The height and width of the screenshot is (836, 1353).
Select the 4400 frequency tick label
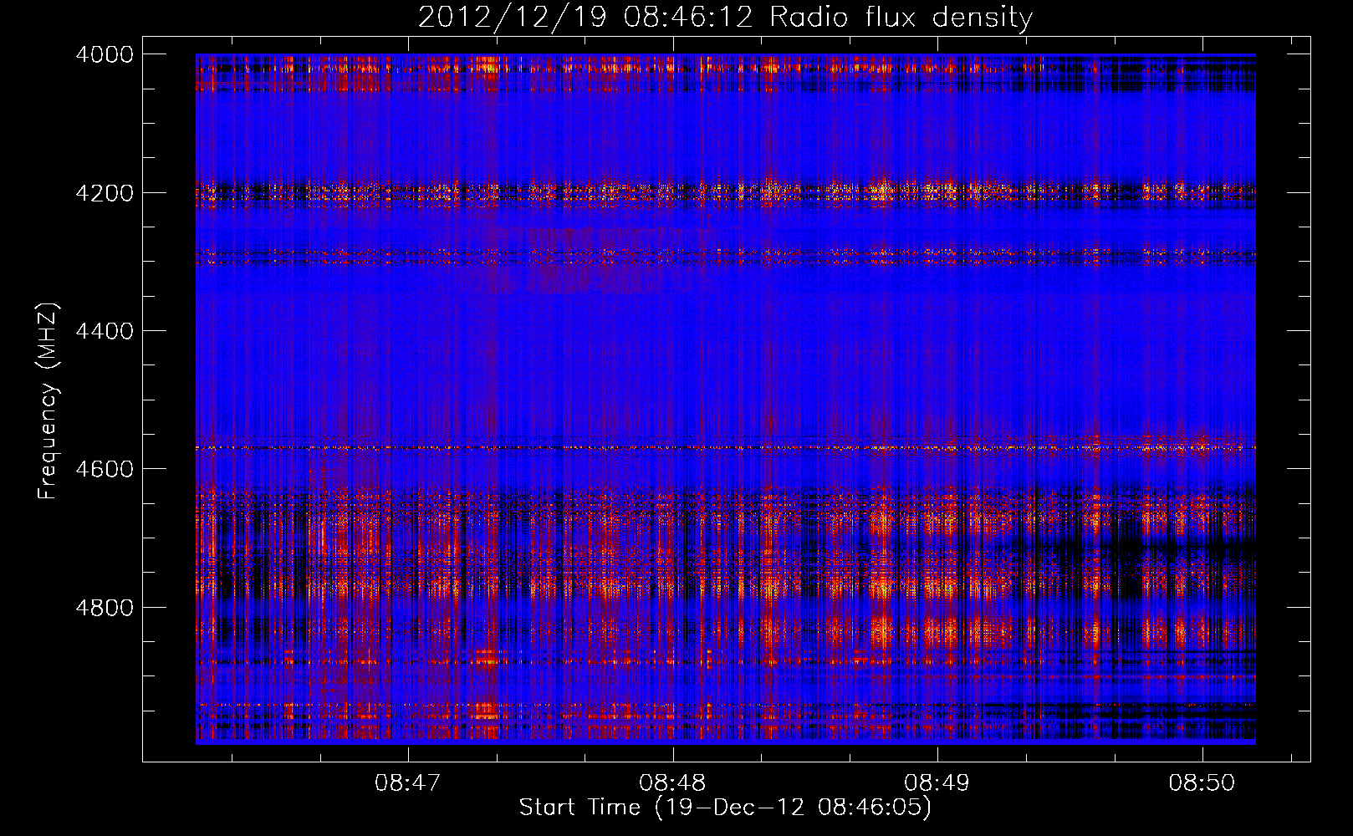[105, 331]
